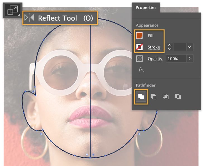Select the Scale tool icon in corner
This screenshot has height=166, width=204.
(x=13, y=10)
